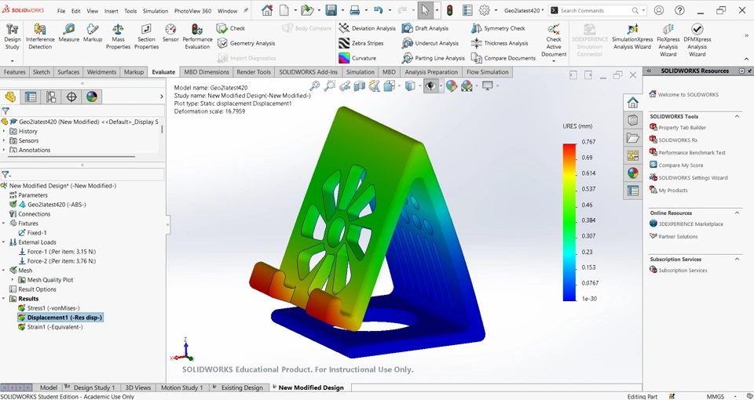Viewport: 754px width, 400px height.
Task: Open the Simulation menu
Action: [x=156, y=10]
